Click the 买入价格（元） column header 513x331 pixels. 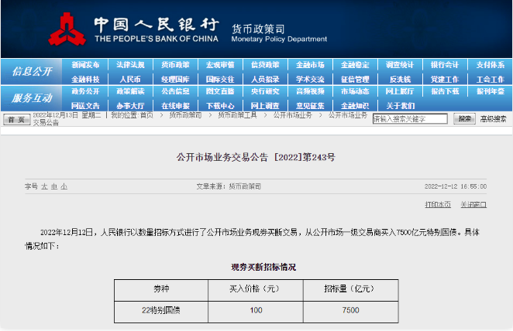(x=256, y=289)
